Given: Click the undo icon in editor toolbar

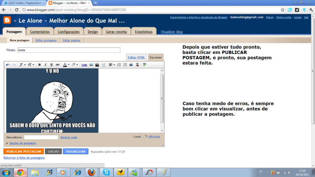Looking at the screenshot, I should coord(8,65).
